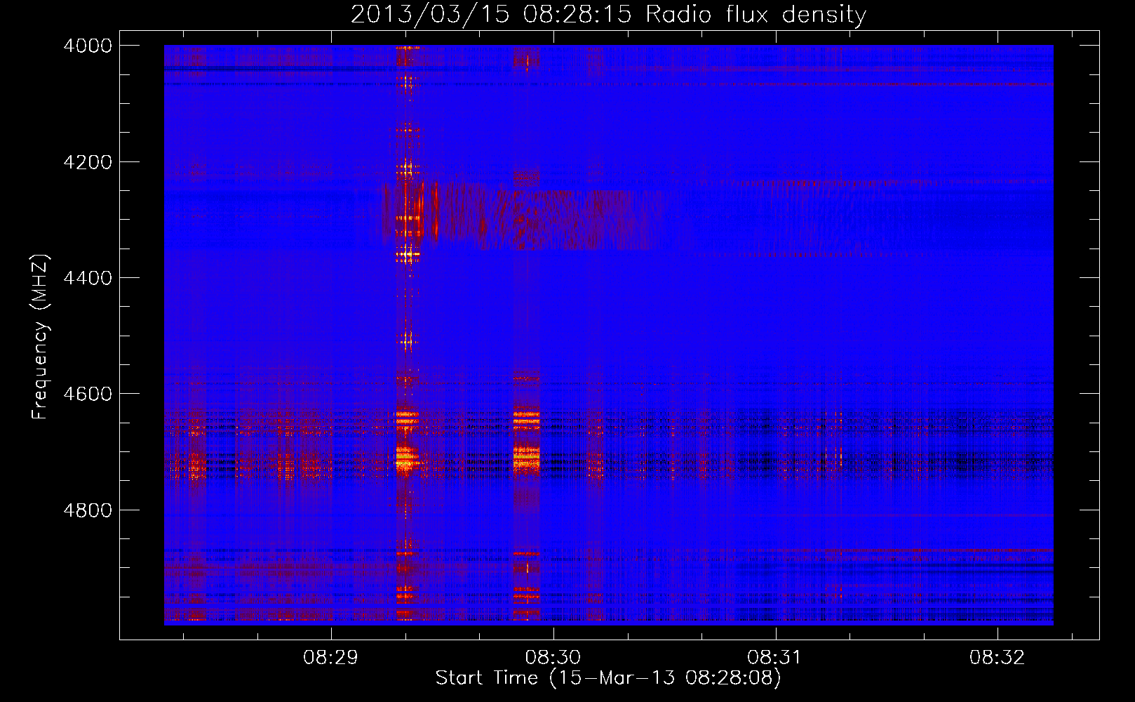This screenshot has height=702, width=1135.
Task: Click the plot title '2013/03/15 08:28:15 Radio flux density'
Action: coord(608,14)
